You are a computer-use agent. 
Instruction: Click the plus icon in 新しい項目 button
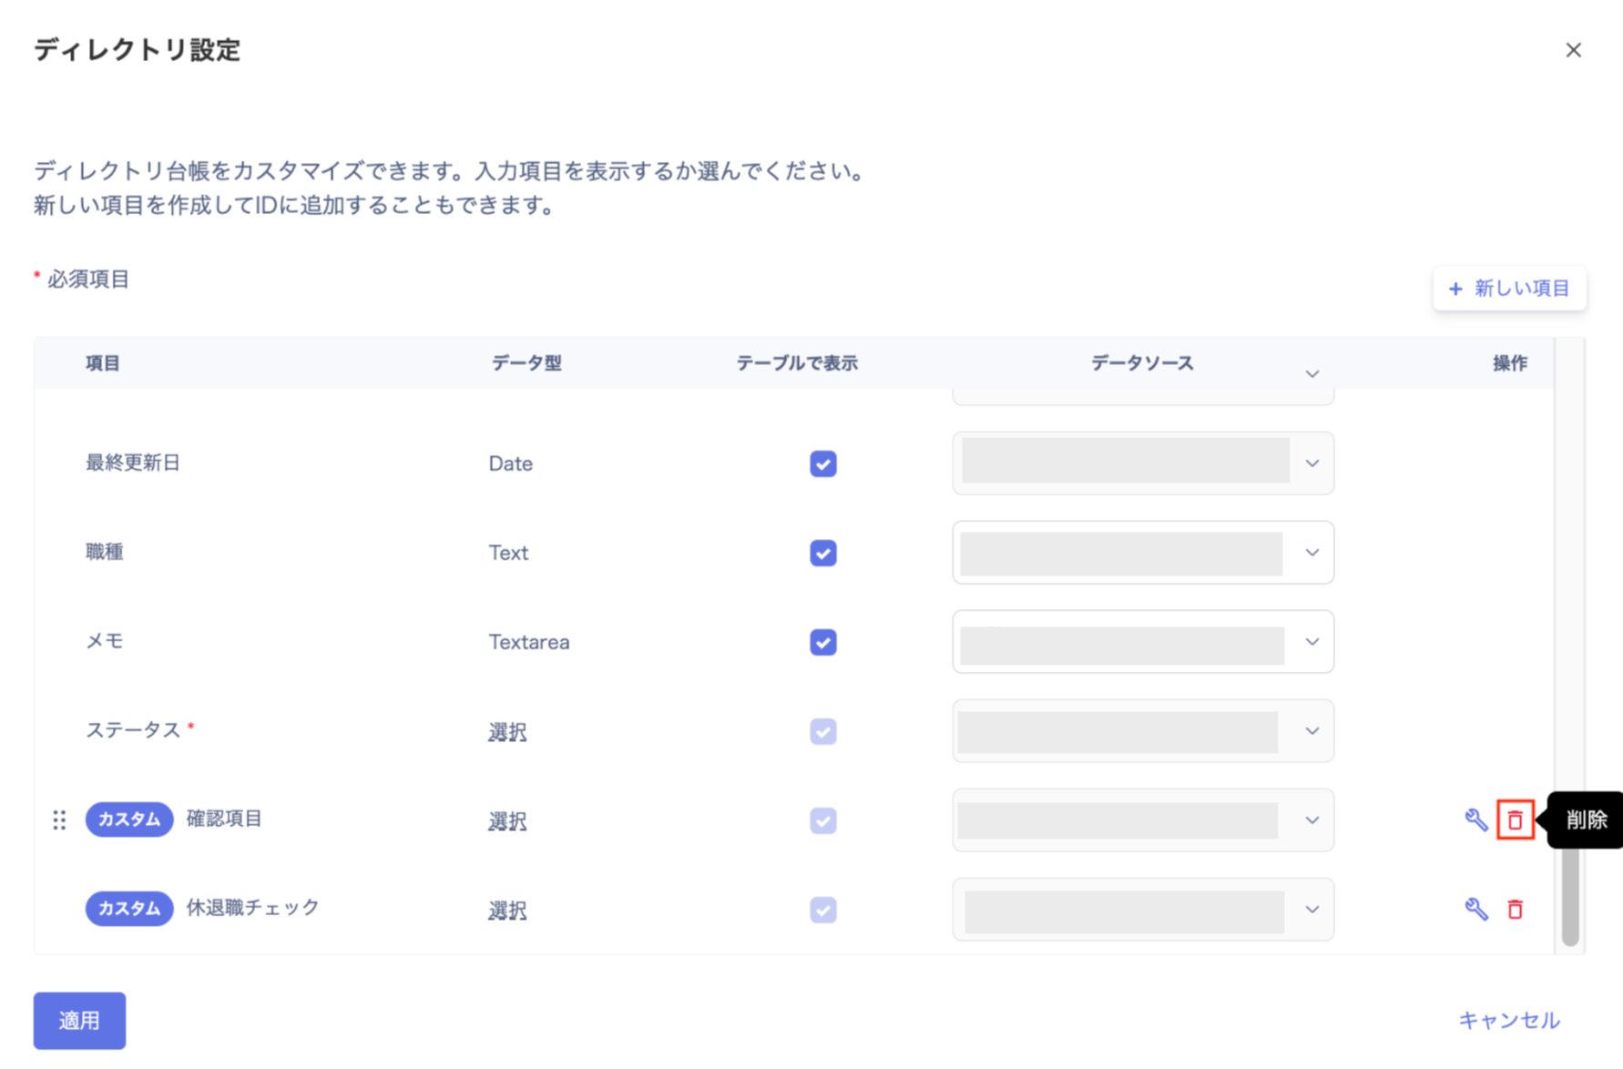[x=1455, y=289]
